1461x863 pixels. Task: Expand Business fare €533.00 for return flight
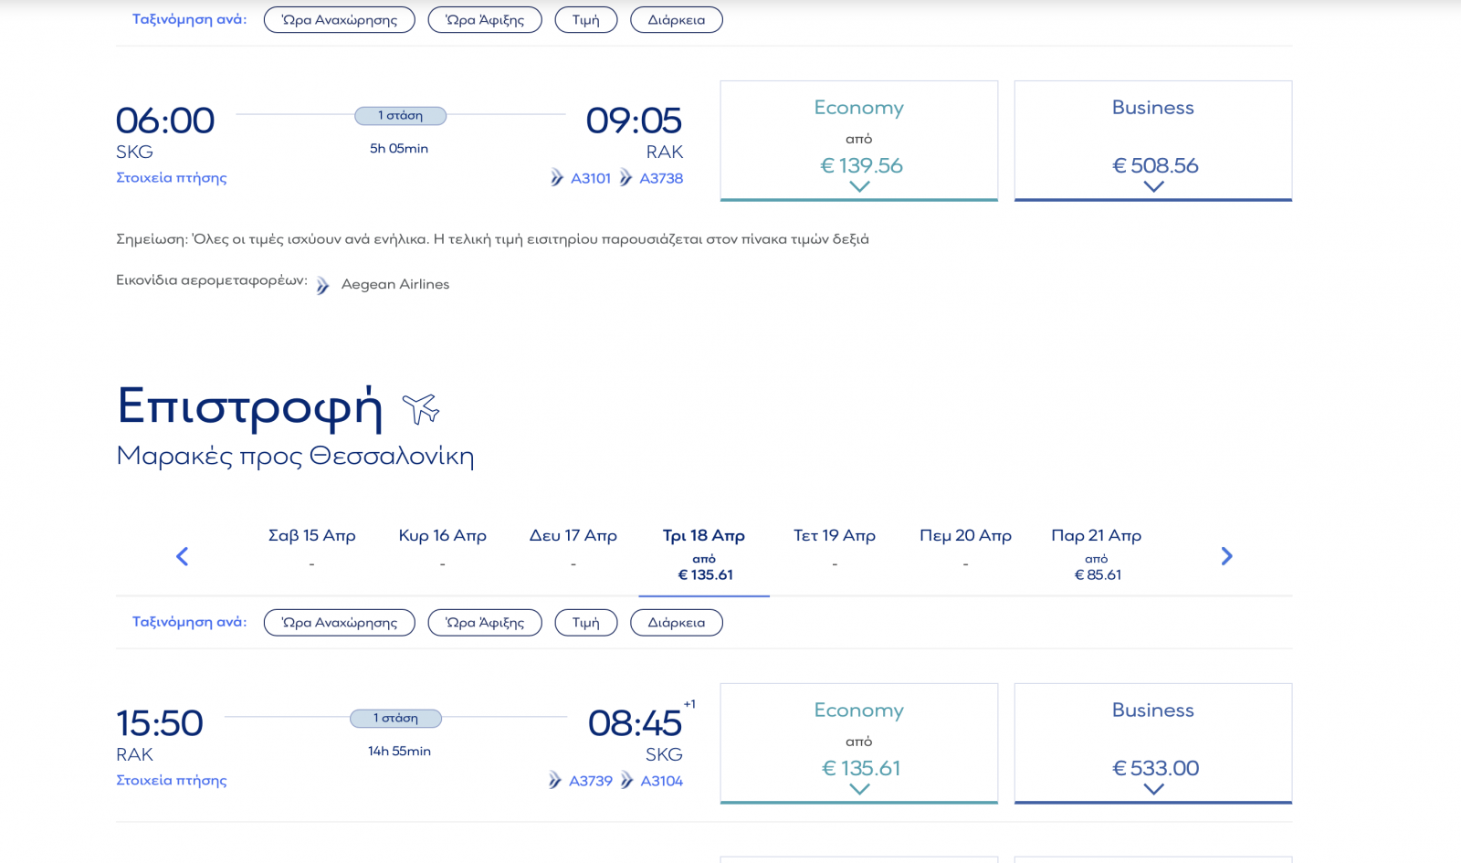[x=1152, y=744]
